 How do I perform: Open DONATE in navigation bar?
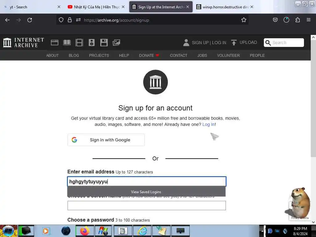[149, 56]
